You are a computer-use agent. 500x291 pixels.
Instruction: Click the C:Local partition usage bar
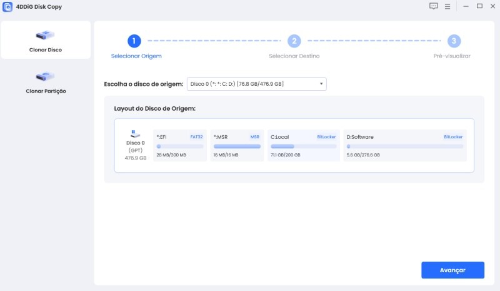point(302,146)
